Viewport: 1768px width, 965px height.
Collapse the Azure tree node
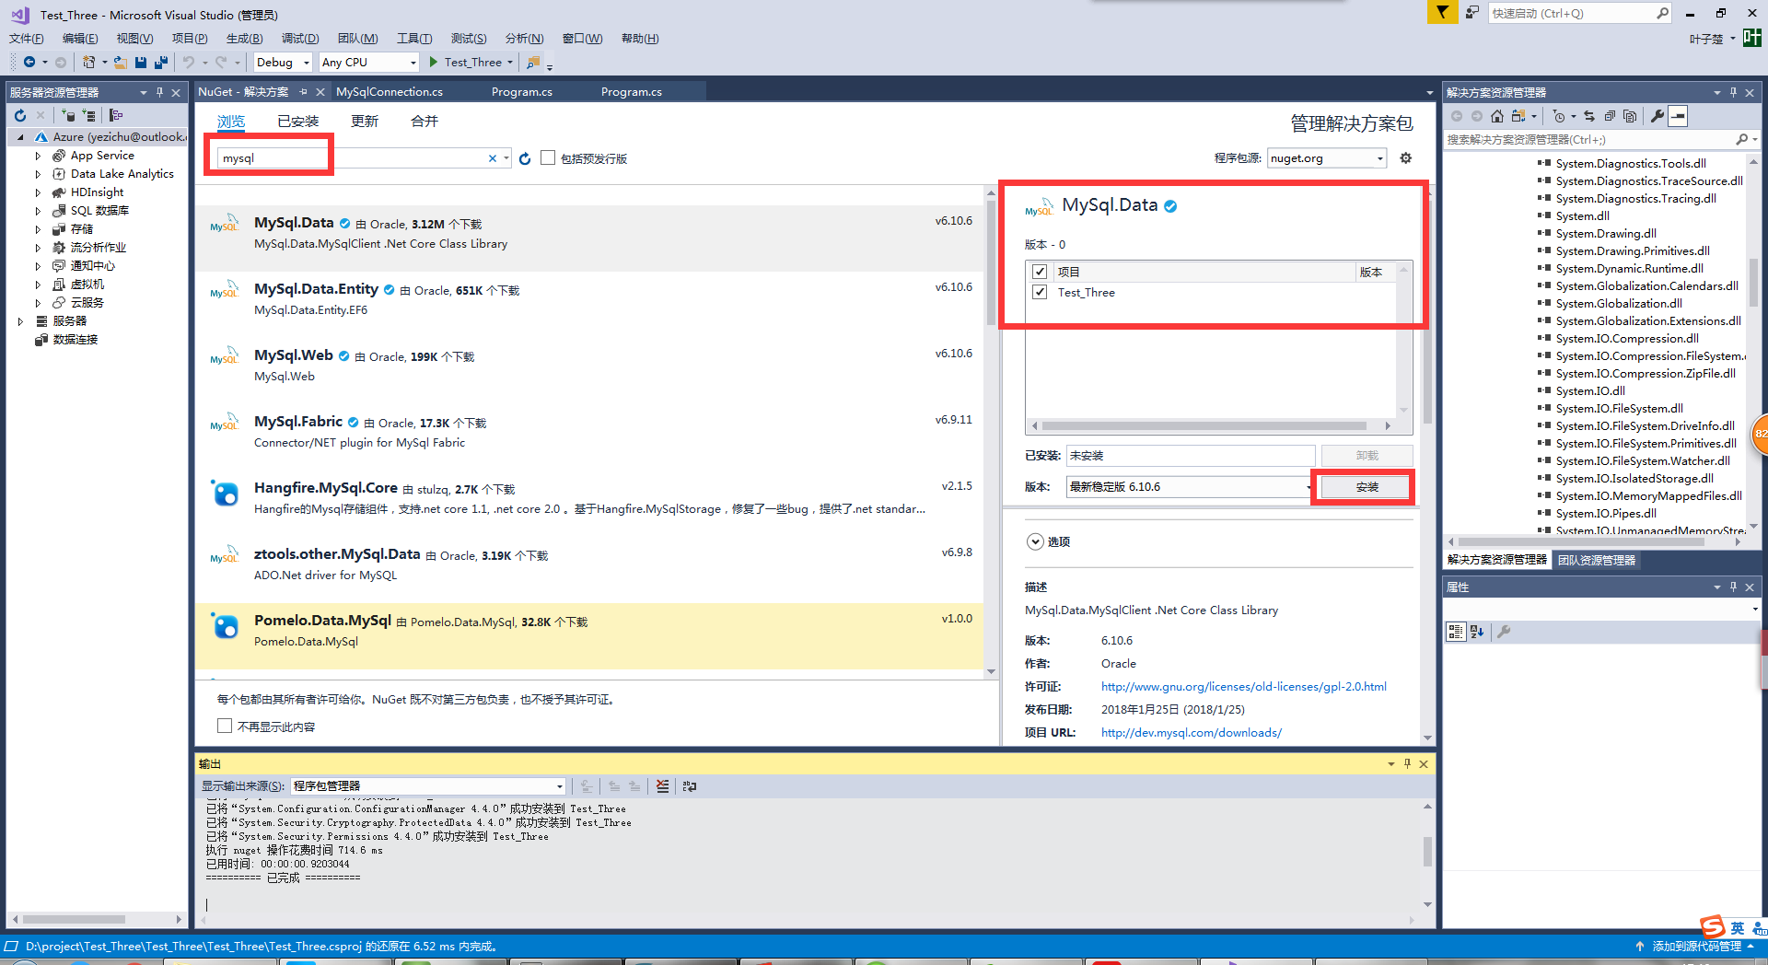(20, 137)
